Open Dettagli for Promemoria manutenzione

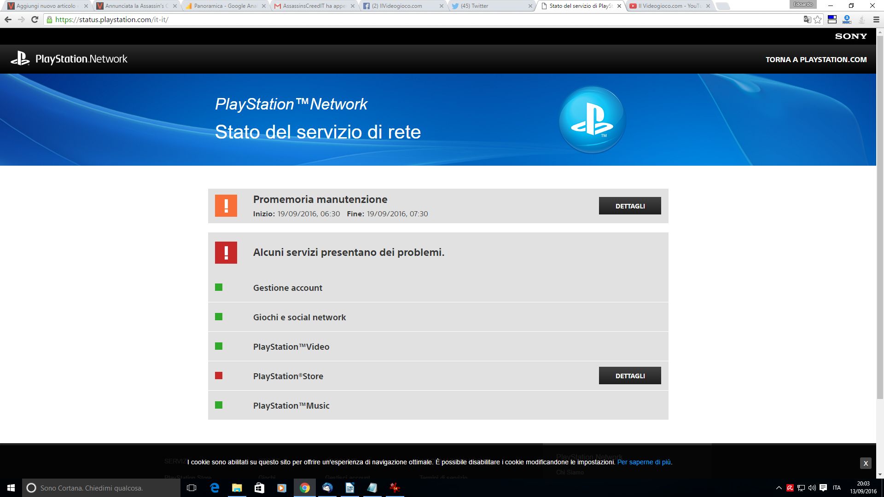(629, 206)
